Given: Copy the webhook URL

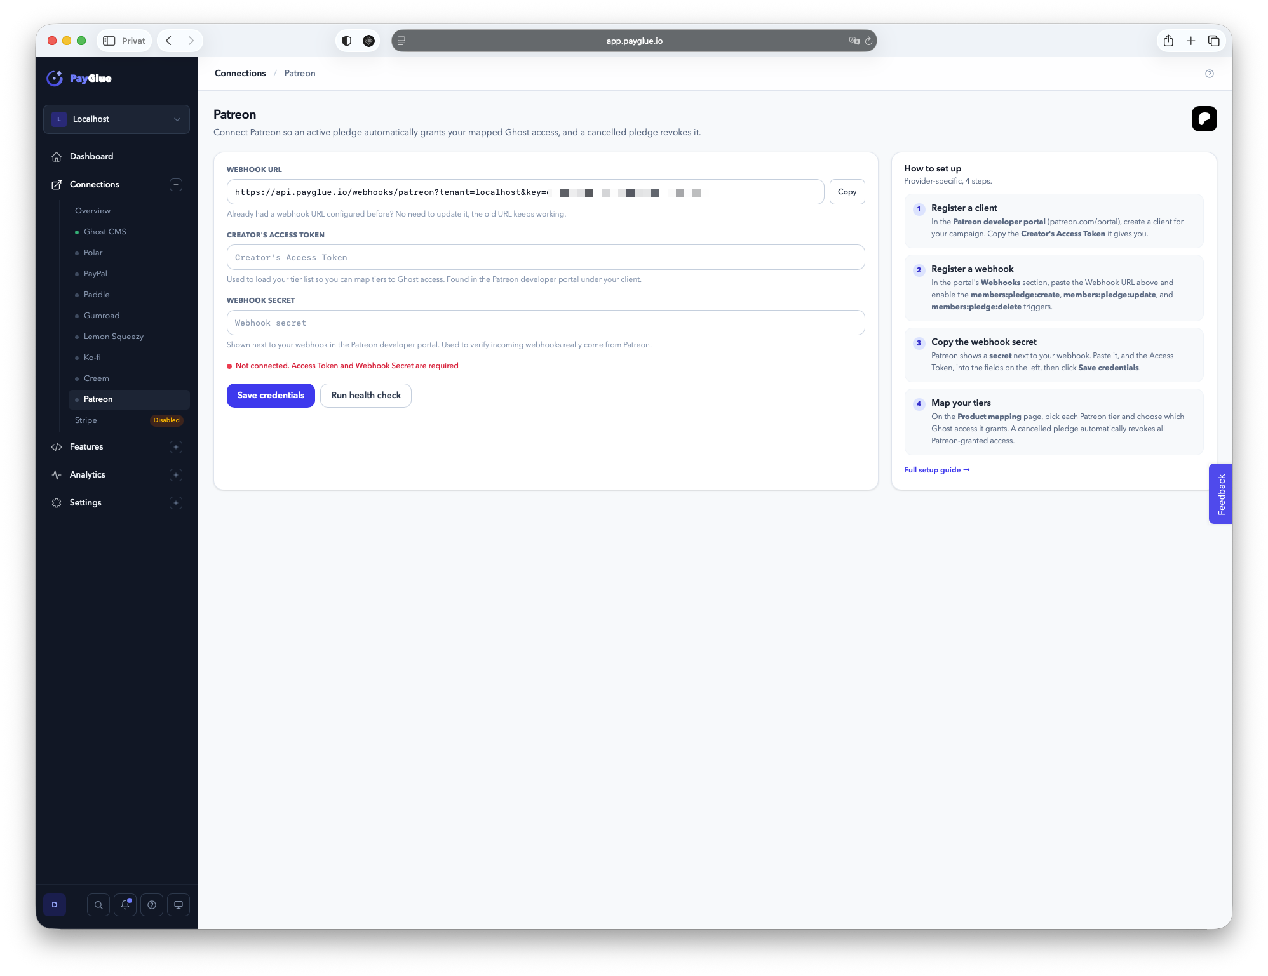Looking at the screenshot, I should tap(847, 192).
